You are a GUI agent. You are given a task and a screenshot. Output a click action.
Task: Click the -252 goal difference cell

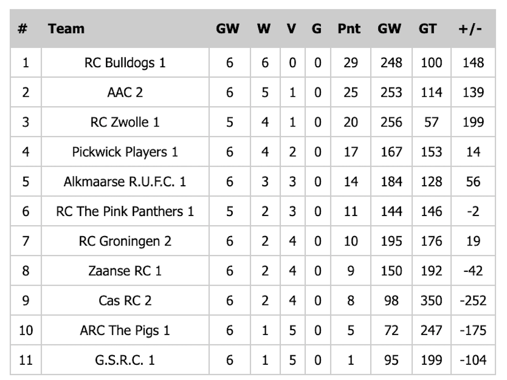473,300
